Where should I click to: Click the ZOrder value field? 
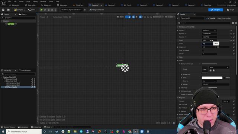209,54
